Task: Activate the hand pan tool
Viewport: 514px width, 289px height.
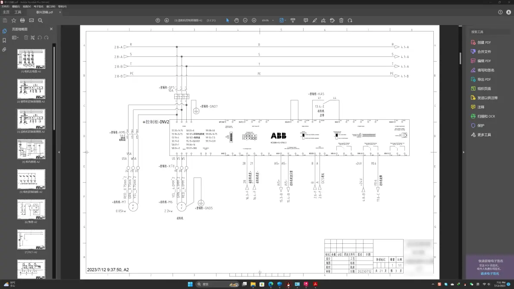Action: (x=236, y=20)
